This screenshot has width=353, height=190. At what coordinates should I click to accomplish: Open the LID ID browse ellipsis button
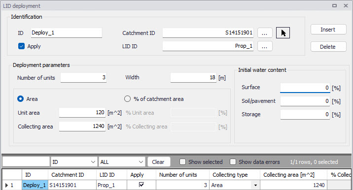click(265, 46)
